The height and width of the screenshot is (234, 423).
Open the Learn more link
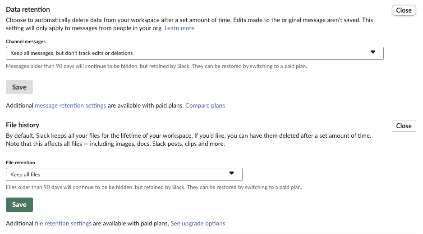179,28
